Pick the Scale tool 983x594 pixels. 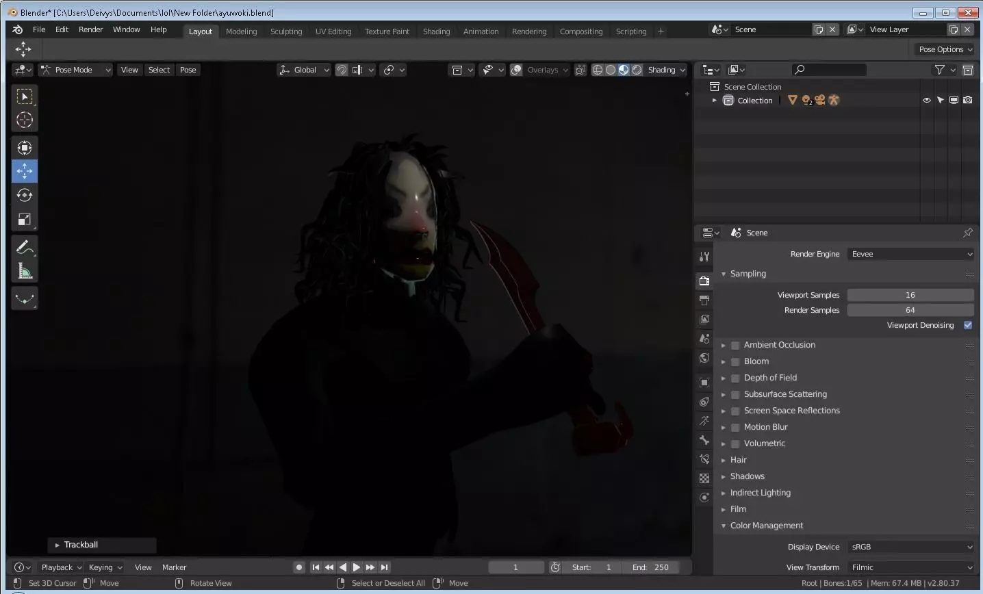click(25, 219)
